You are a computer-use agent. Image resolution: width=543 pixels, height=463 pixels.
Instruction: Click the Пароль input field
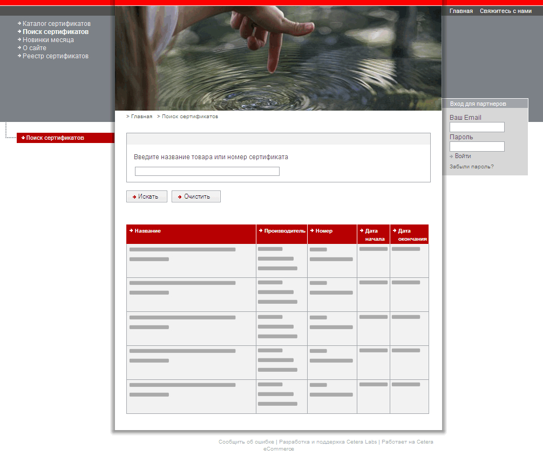pos(477,146)
